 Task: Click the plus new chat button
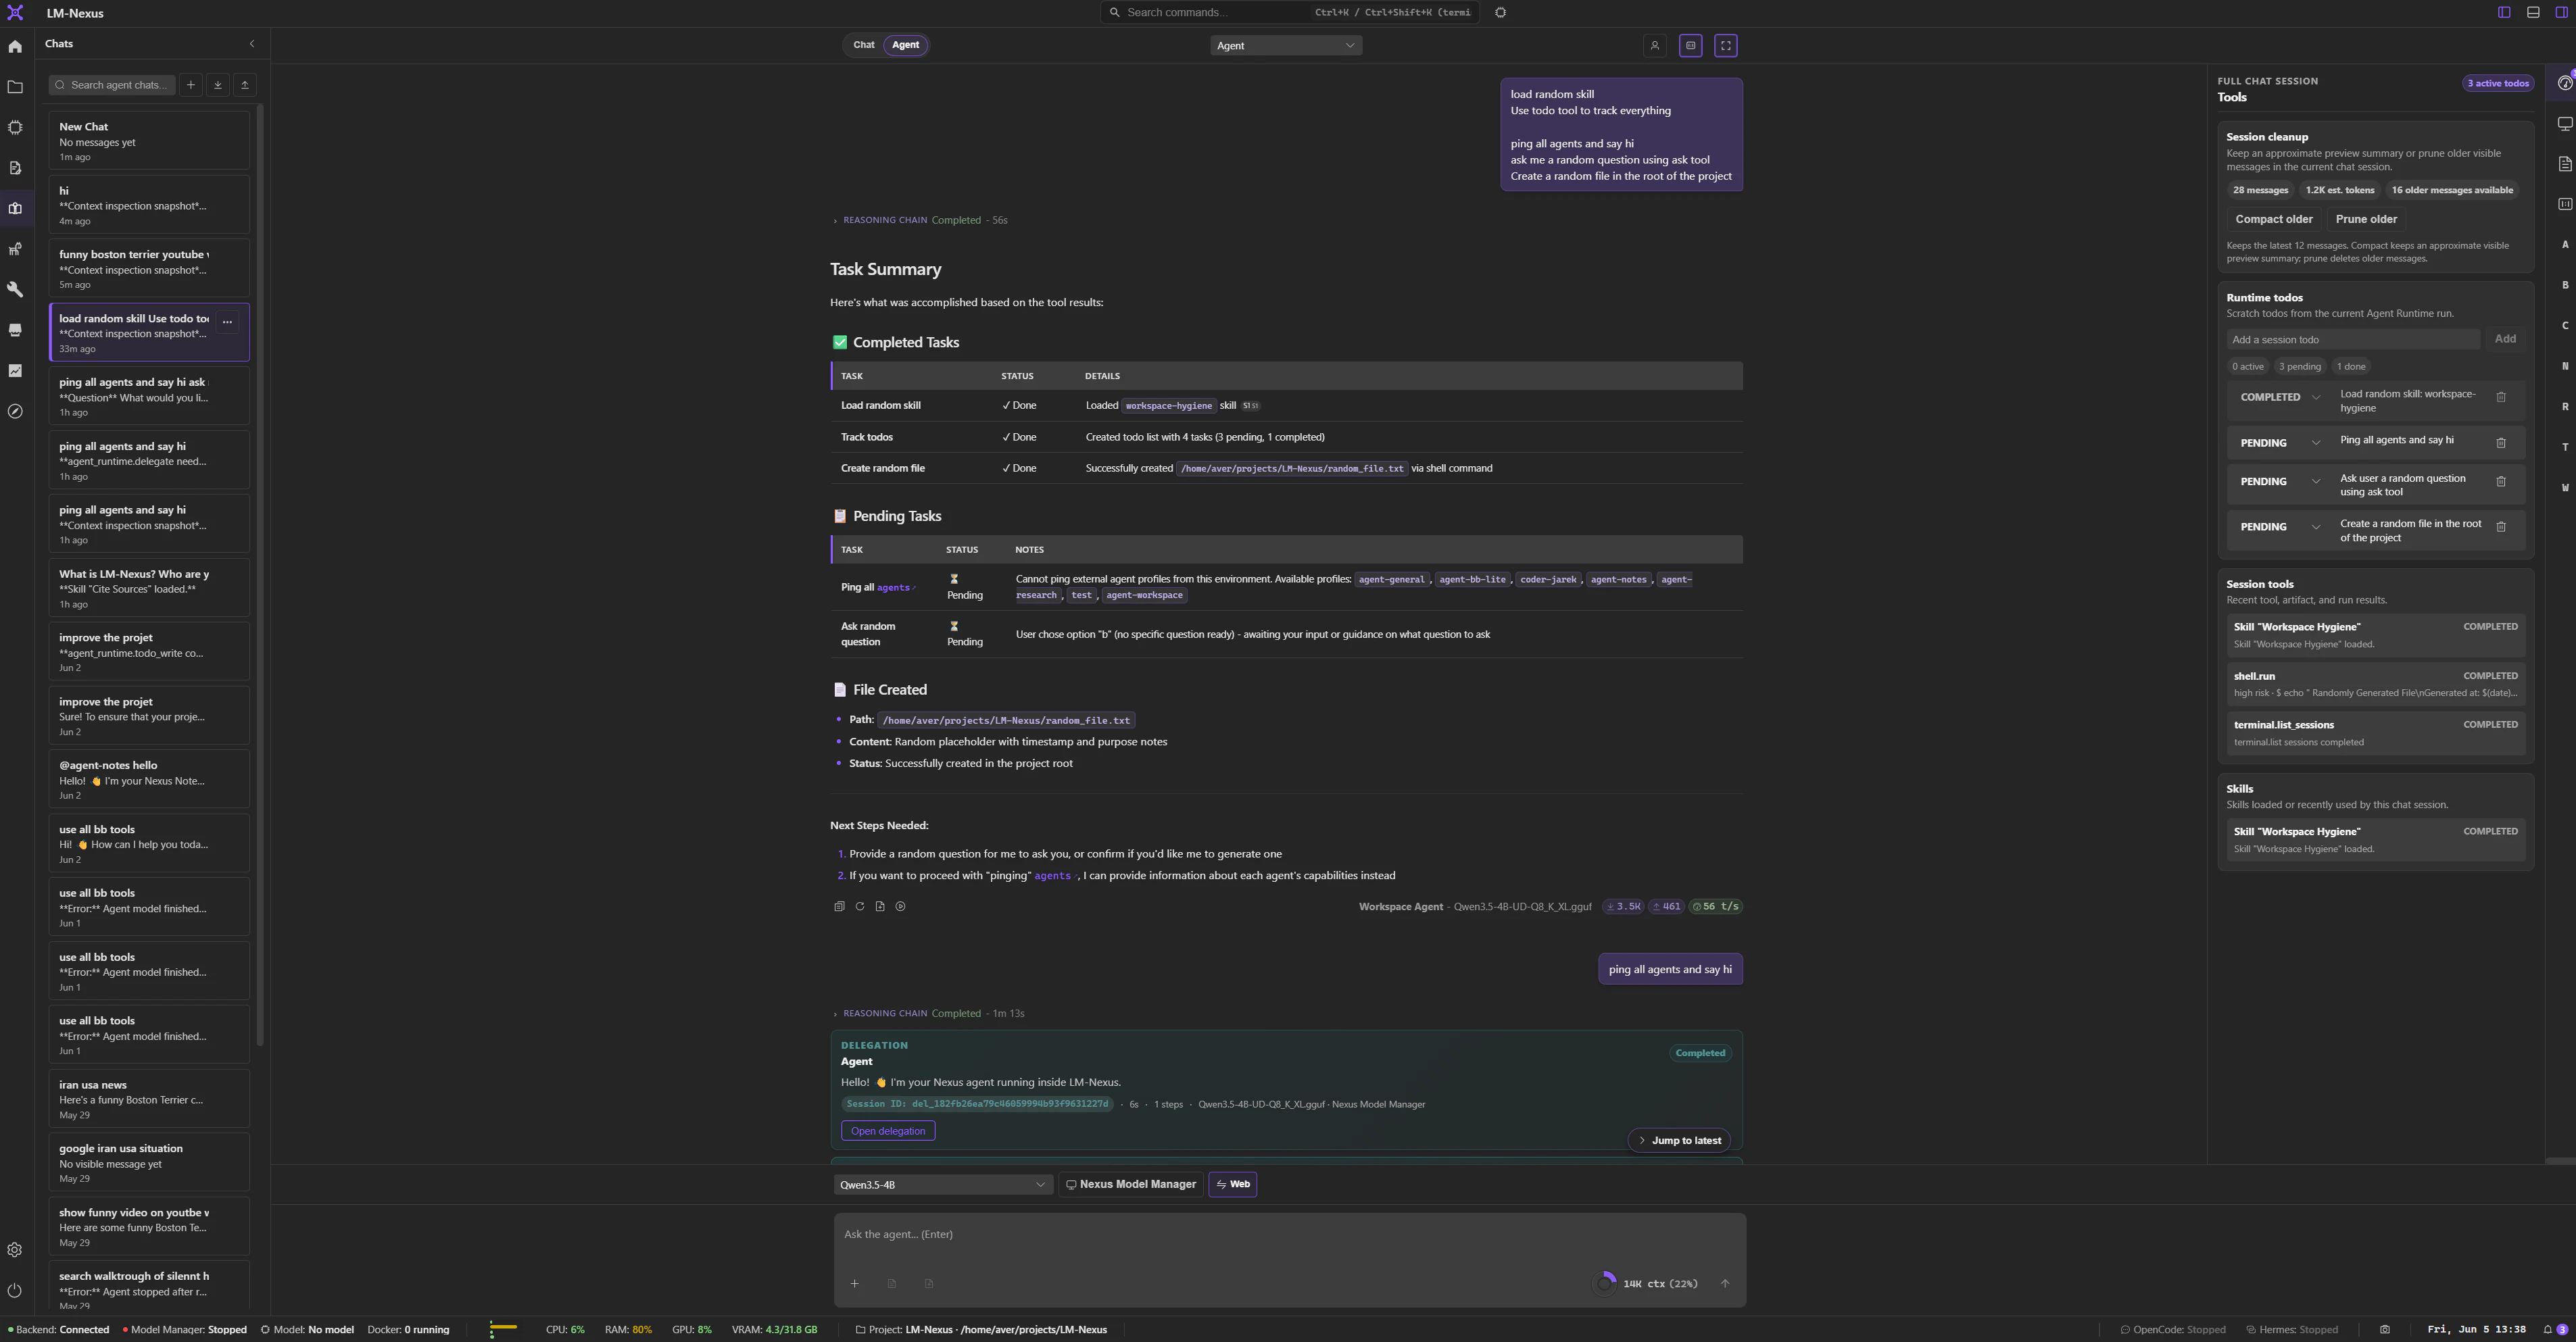click(x=190, y=85)
